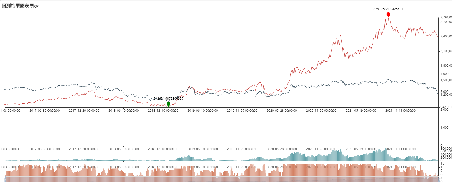Click 2019-11-29 label beneath the price line chart
Image resolution: width=452 pixels, height=184 pixels.
coord(242,111)
